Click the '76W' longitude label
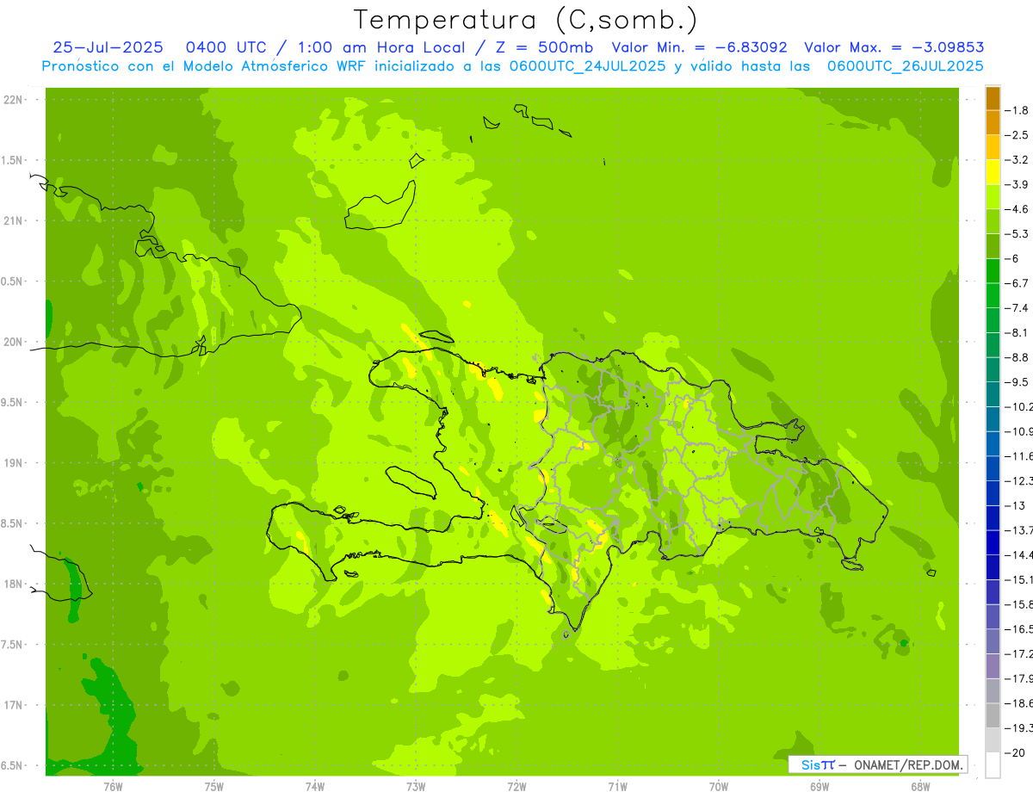1033x798 pixels. (x=113, y=787)
